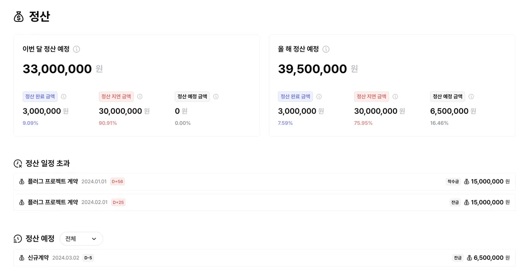
Task: Click info icon next to yearly 정산 예정 금액
Action: pyautogui.click(x=471, y=97)
